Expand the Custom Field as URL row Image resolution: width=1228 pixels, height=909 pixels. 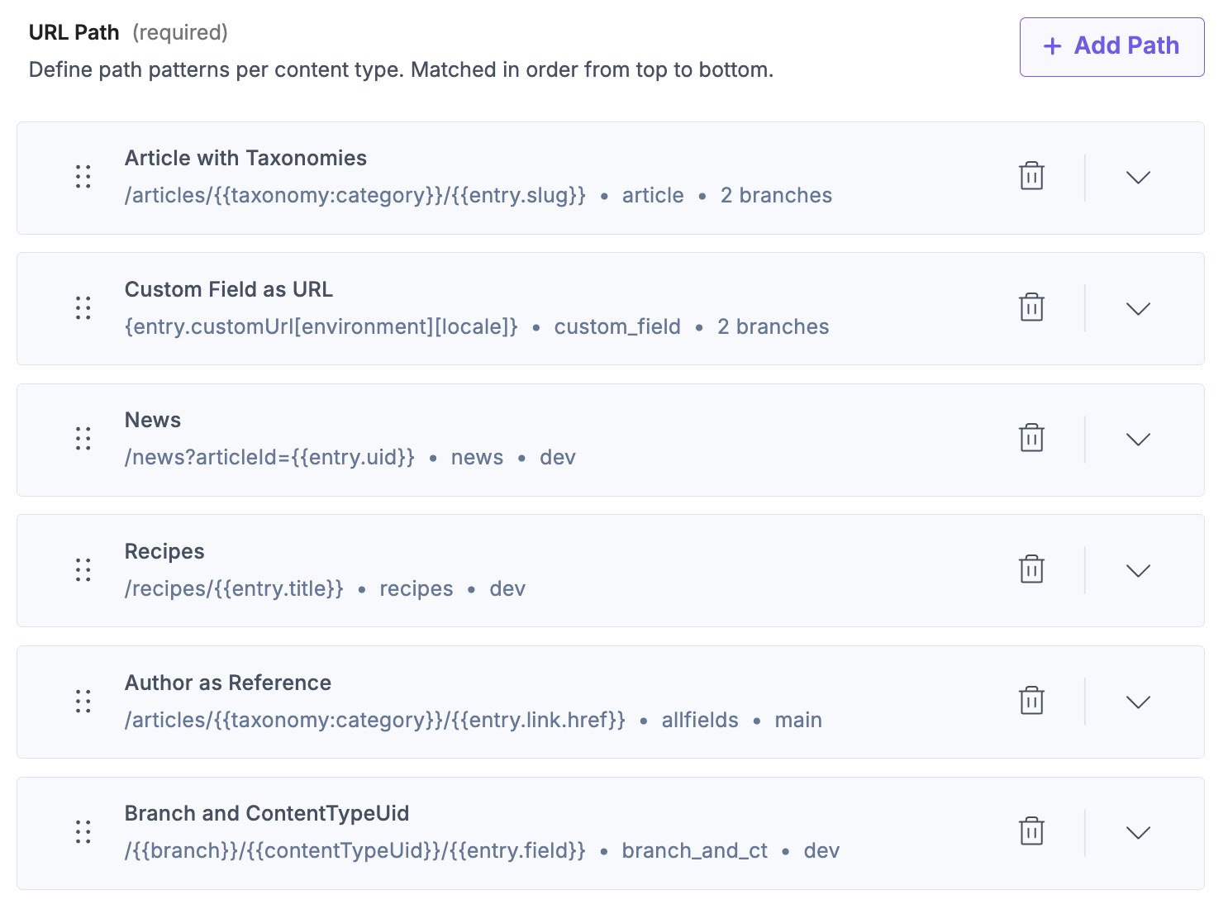pyautogui.click(x=1138, y=308)
